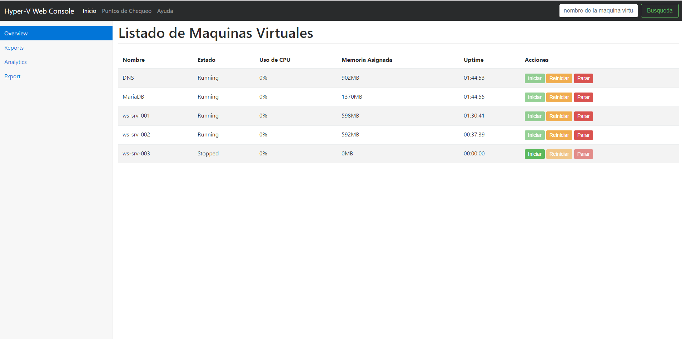Viewport: 682px width, 339px height.
Task: Stop the DNS virtual machine
Action: pos(583,78)
